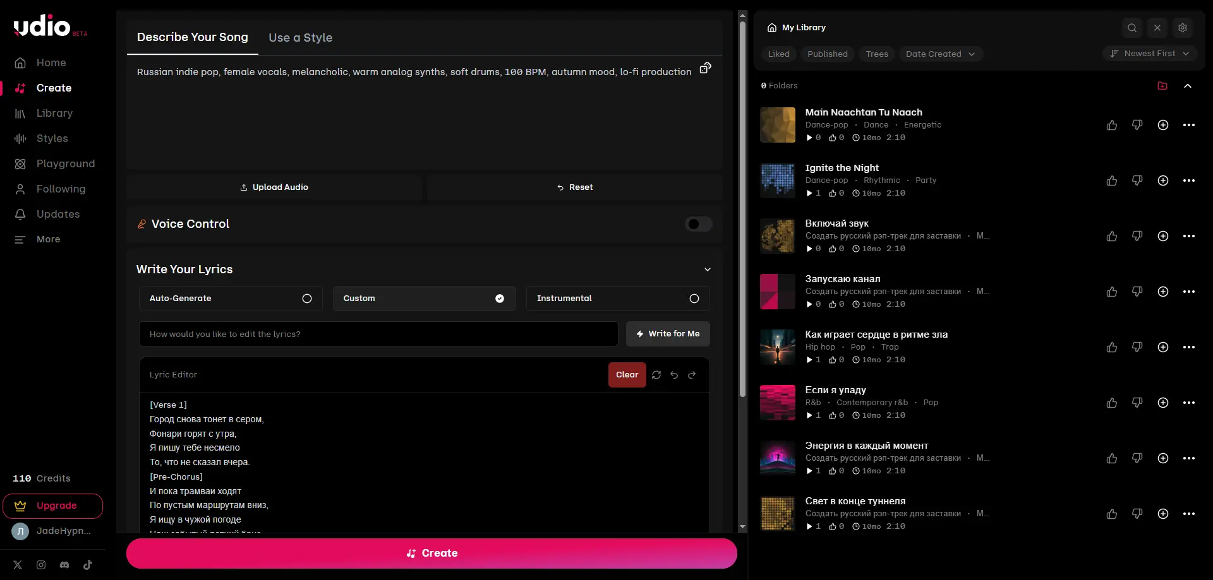Select Custom lyrics option

click(x=425, y=299)
